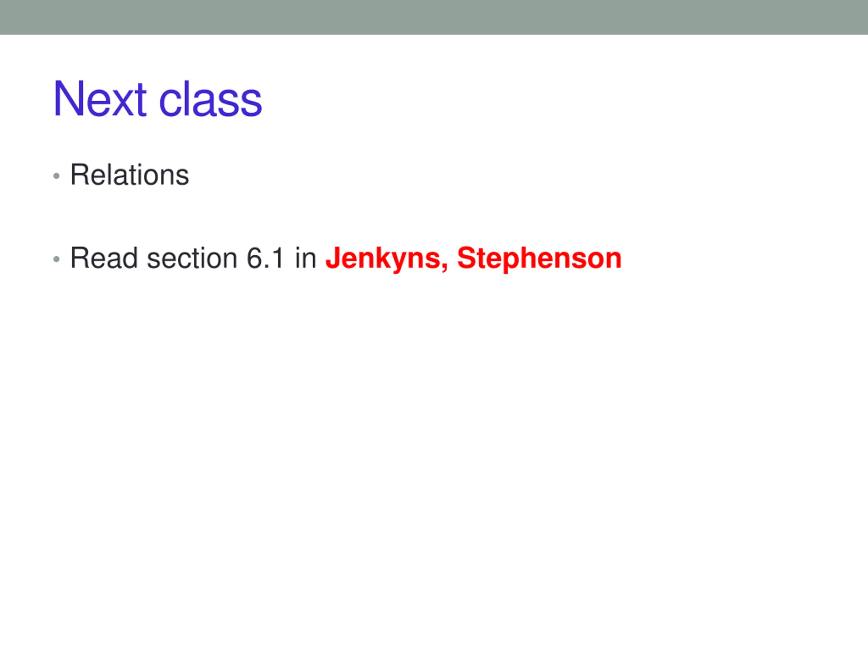The height and width of the screenshot is (651, 868).
Task: Click the capital "S" in "Stephenson"
Action: coord(466,258)
